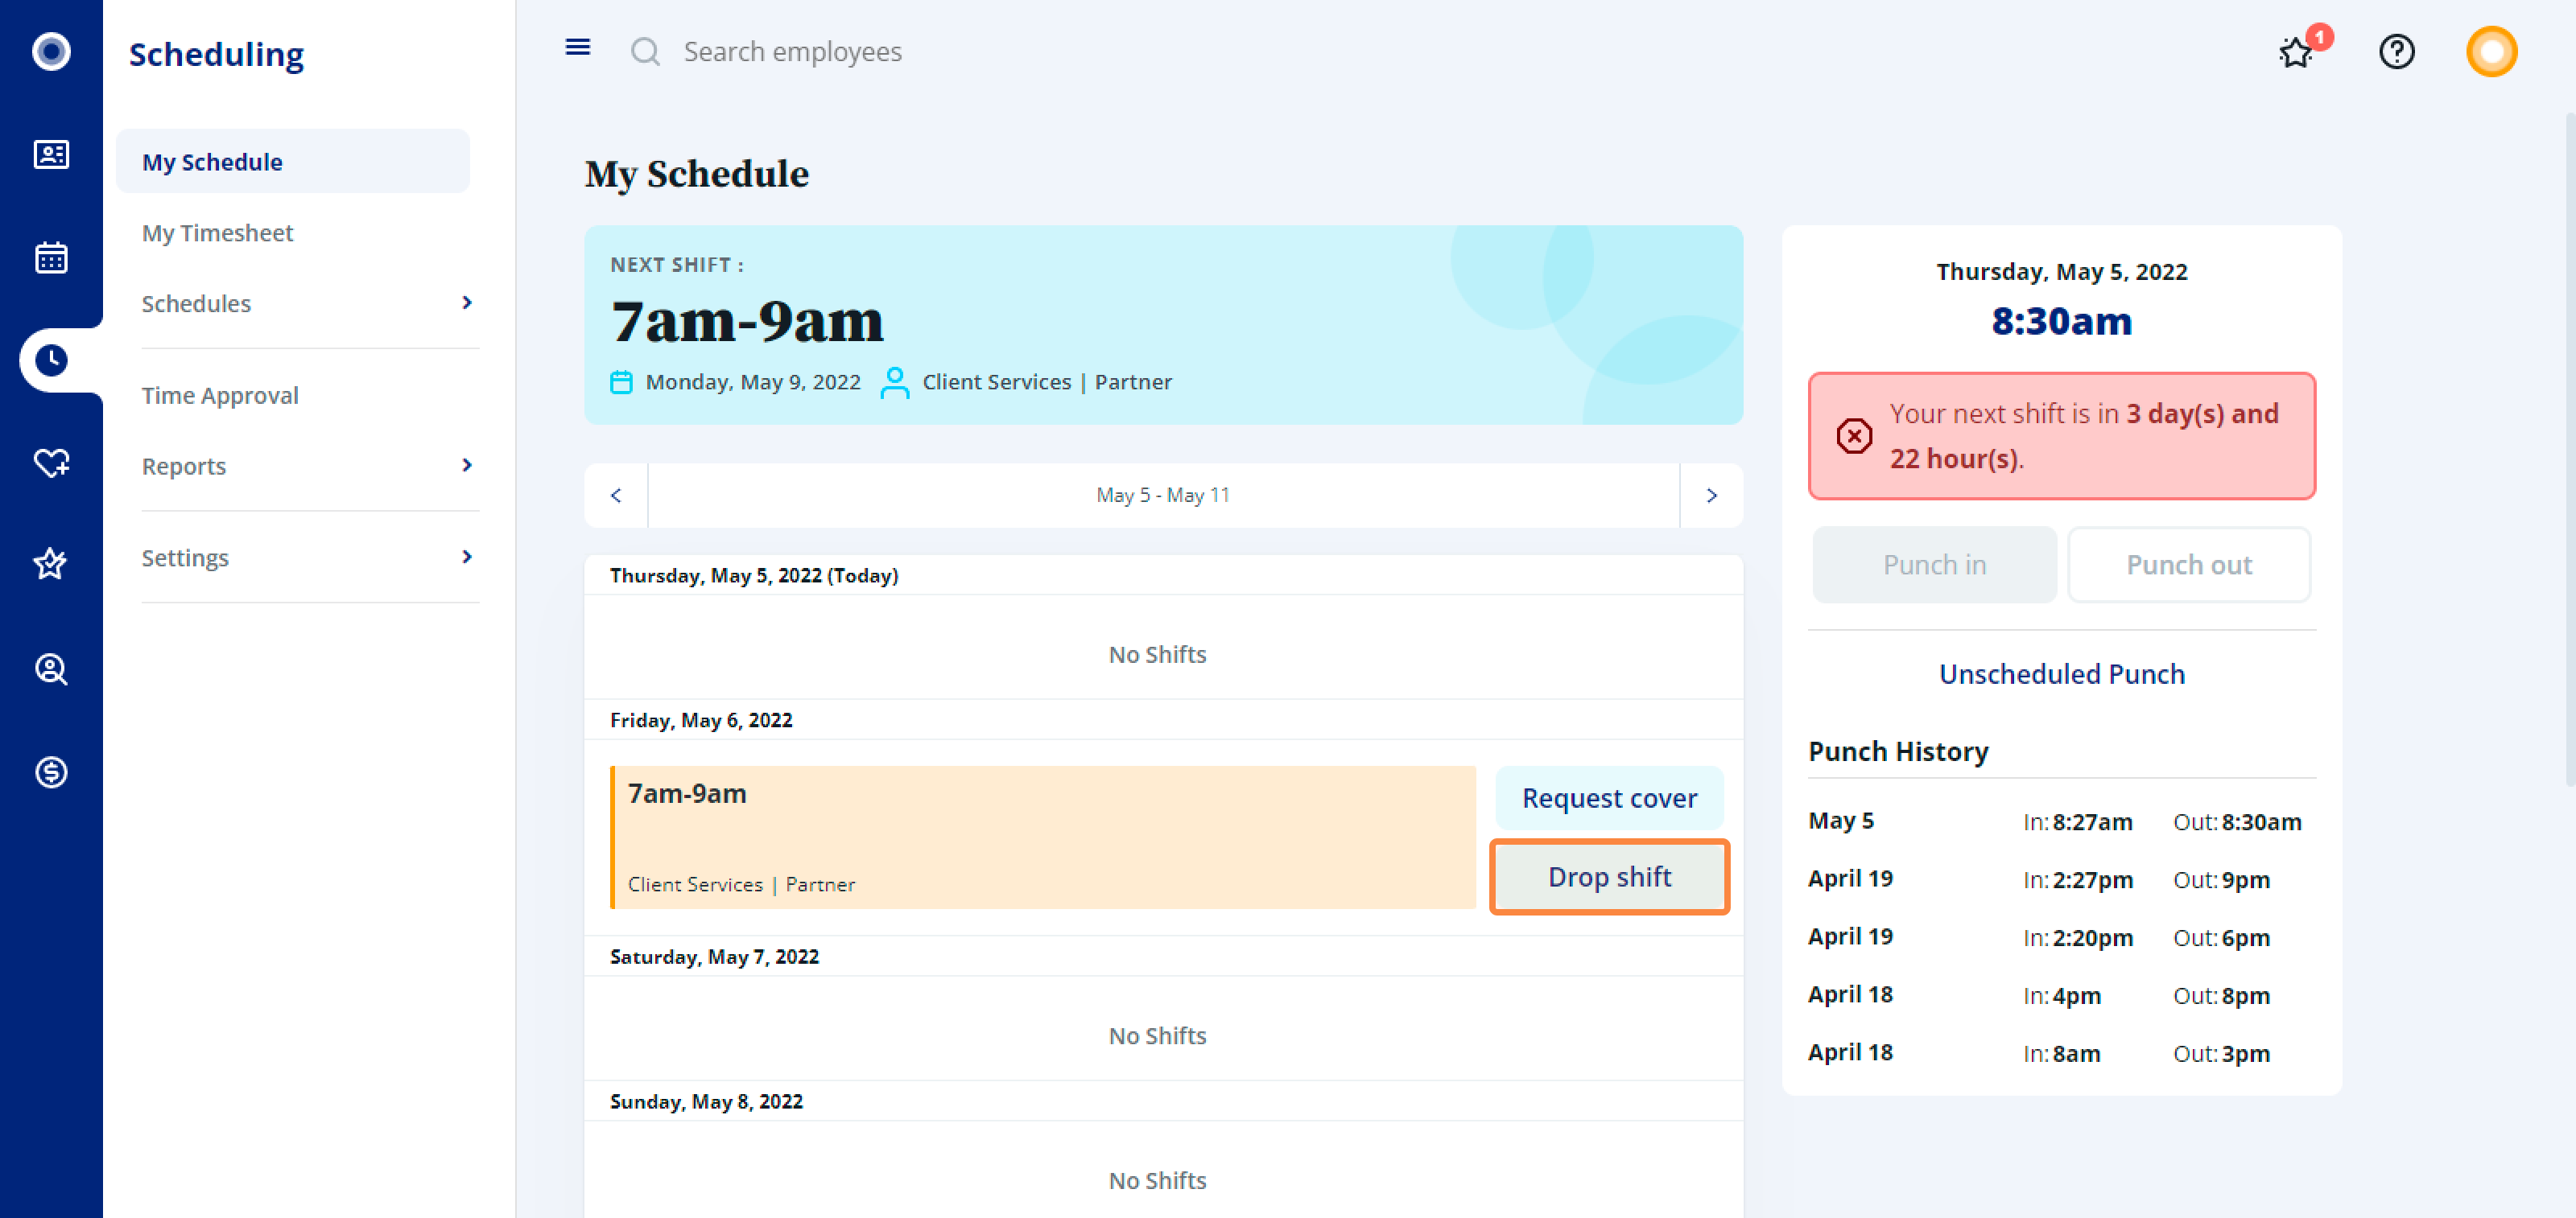2576x1218 pixels.
Task: Click the person icon beside Client Services
Action: tap(895, 381)
